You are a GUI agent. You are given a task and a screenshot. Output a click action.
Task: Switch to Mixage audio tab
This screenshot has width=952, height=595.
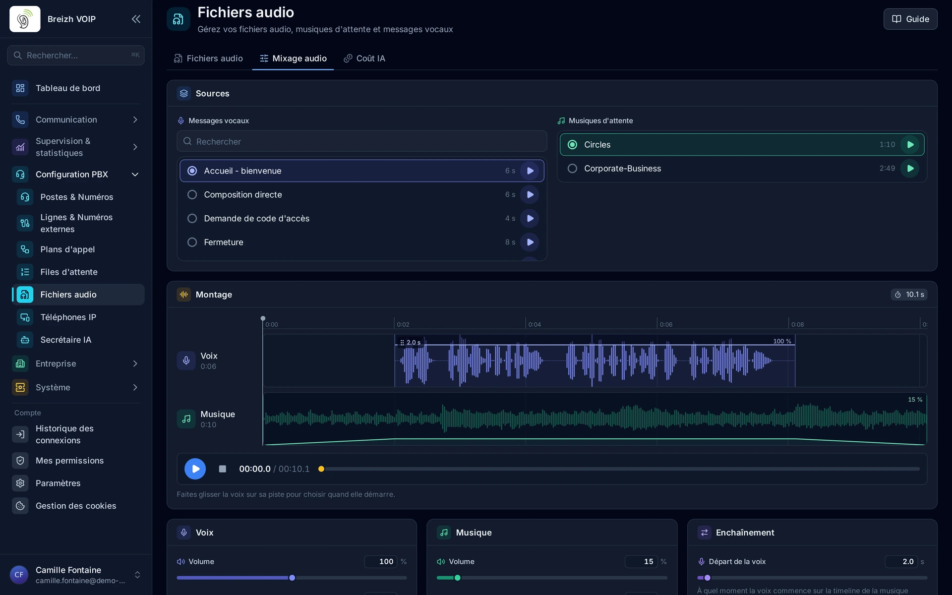click(293, 59)
